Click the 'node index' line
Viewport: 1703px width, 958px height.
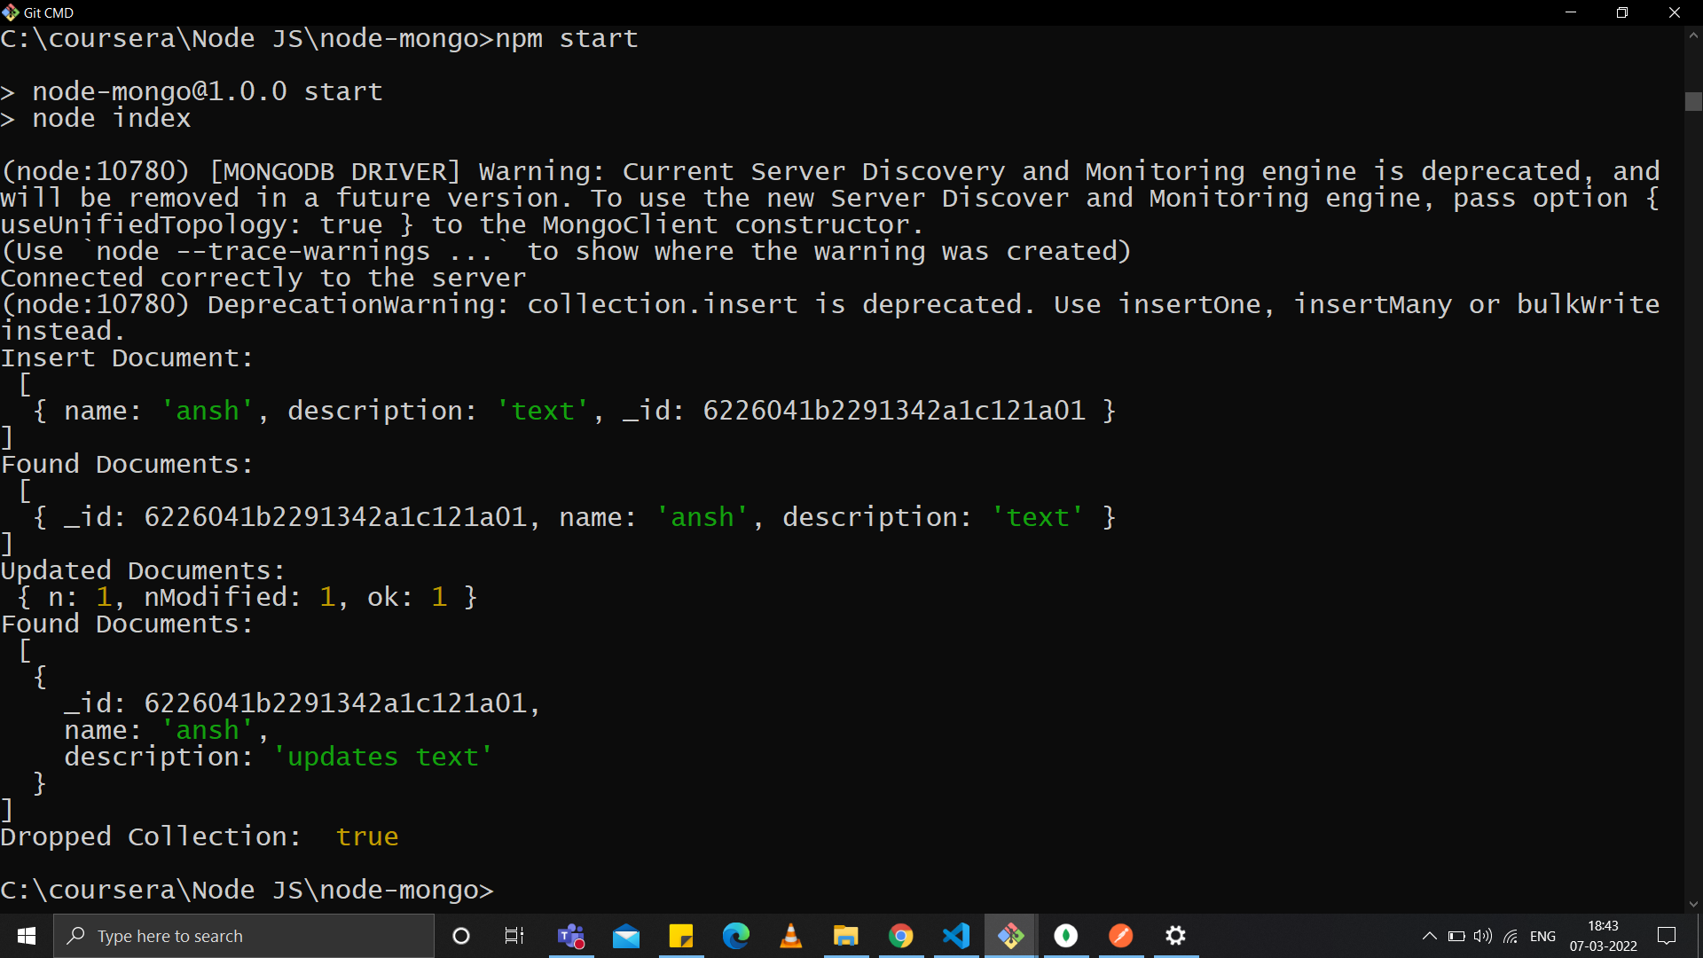[x=112, y=119]
